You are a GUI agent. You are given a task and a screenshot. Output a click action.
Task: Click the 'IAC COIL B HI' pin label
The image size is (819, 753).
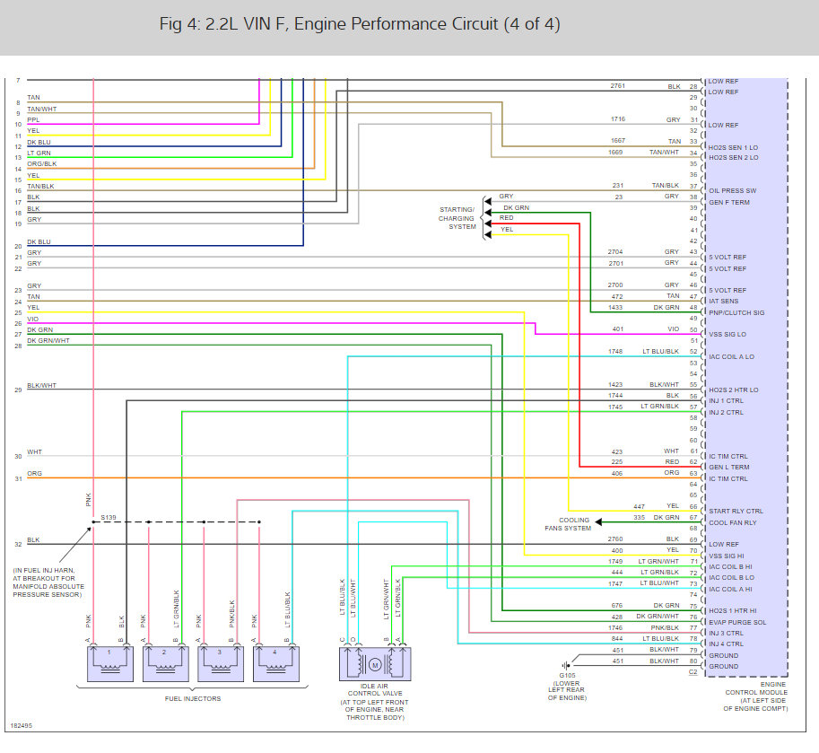coord(731,566)
